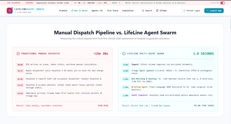
Task: Click the red X circle icon of Traditional Manual Dispatch
Action: click(x=18, y=54)
